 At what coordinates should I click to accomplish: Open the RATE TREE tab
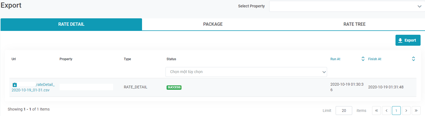(x=354, y=24)
